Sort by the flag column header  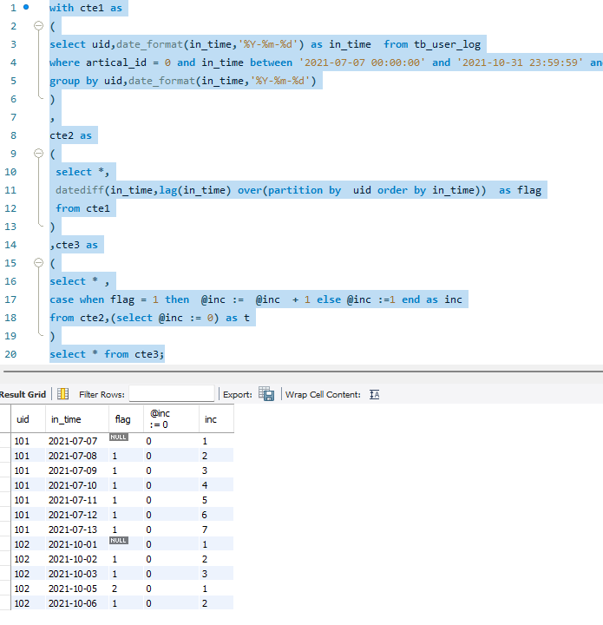(x=126, y=419)
